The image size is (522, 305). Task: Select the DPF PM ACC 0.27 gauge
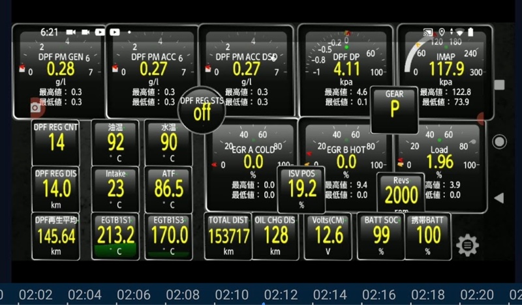(152, 71)
